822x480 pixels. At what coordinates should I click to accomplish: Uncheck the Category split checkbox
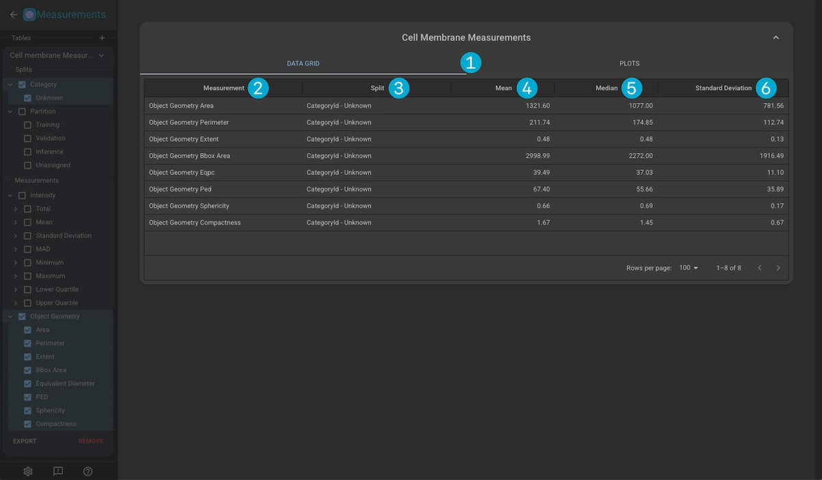[x=22, y=84]
